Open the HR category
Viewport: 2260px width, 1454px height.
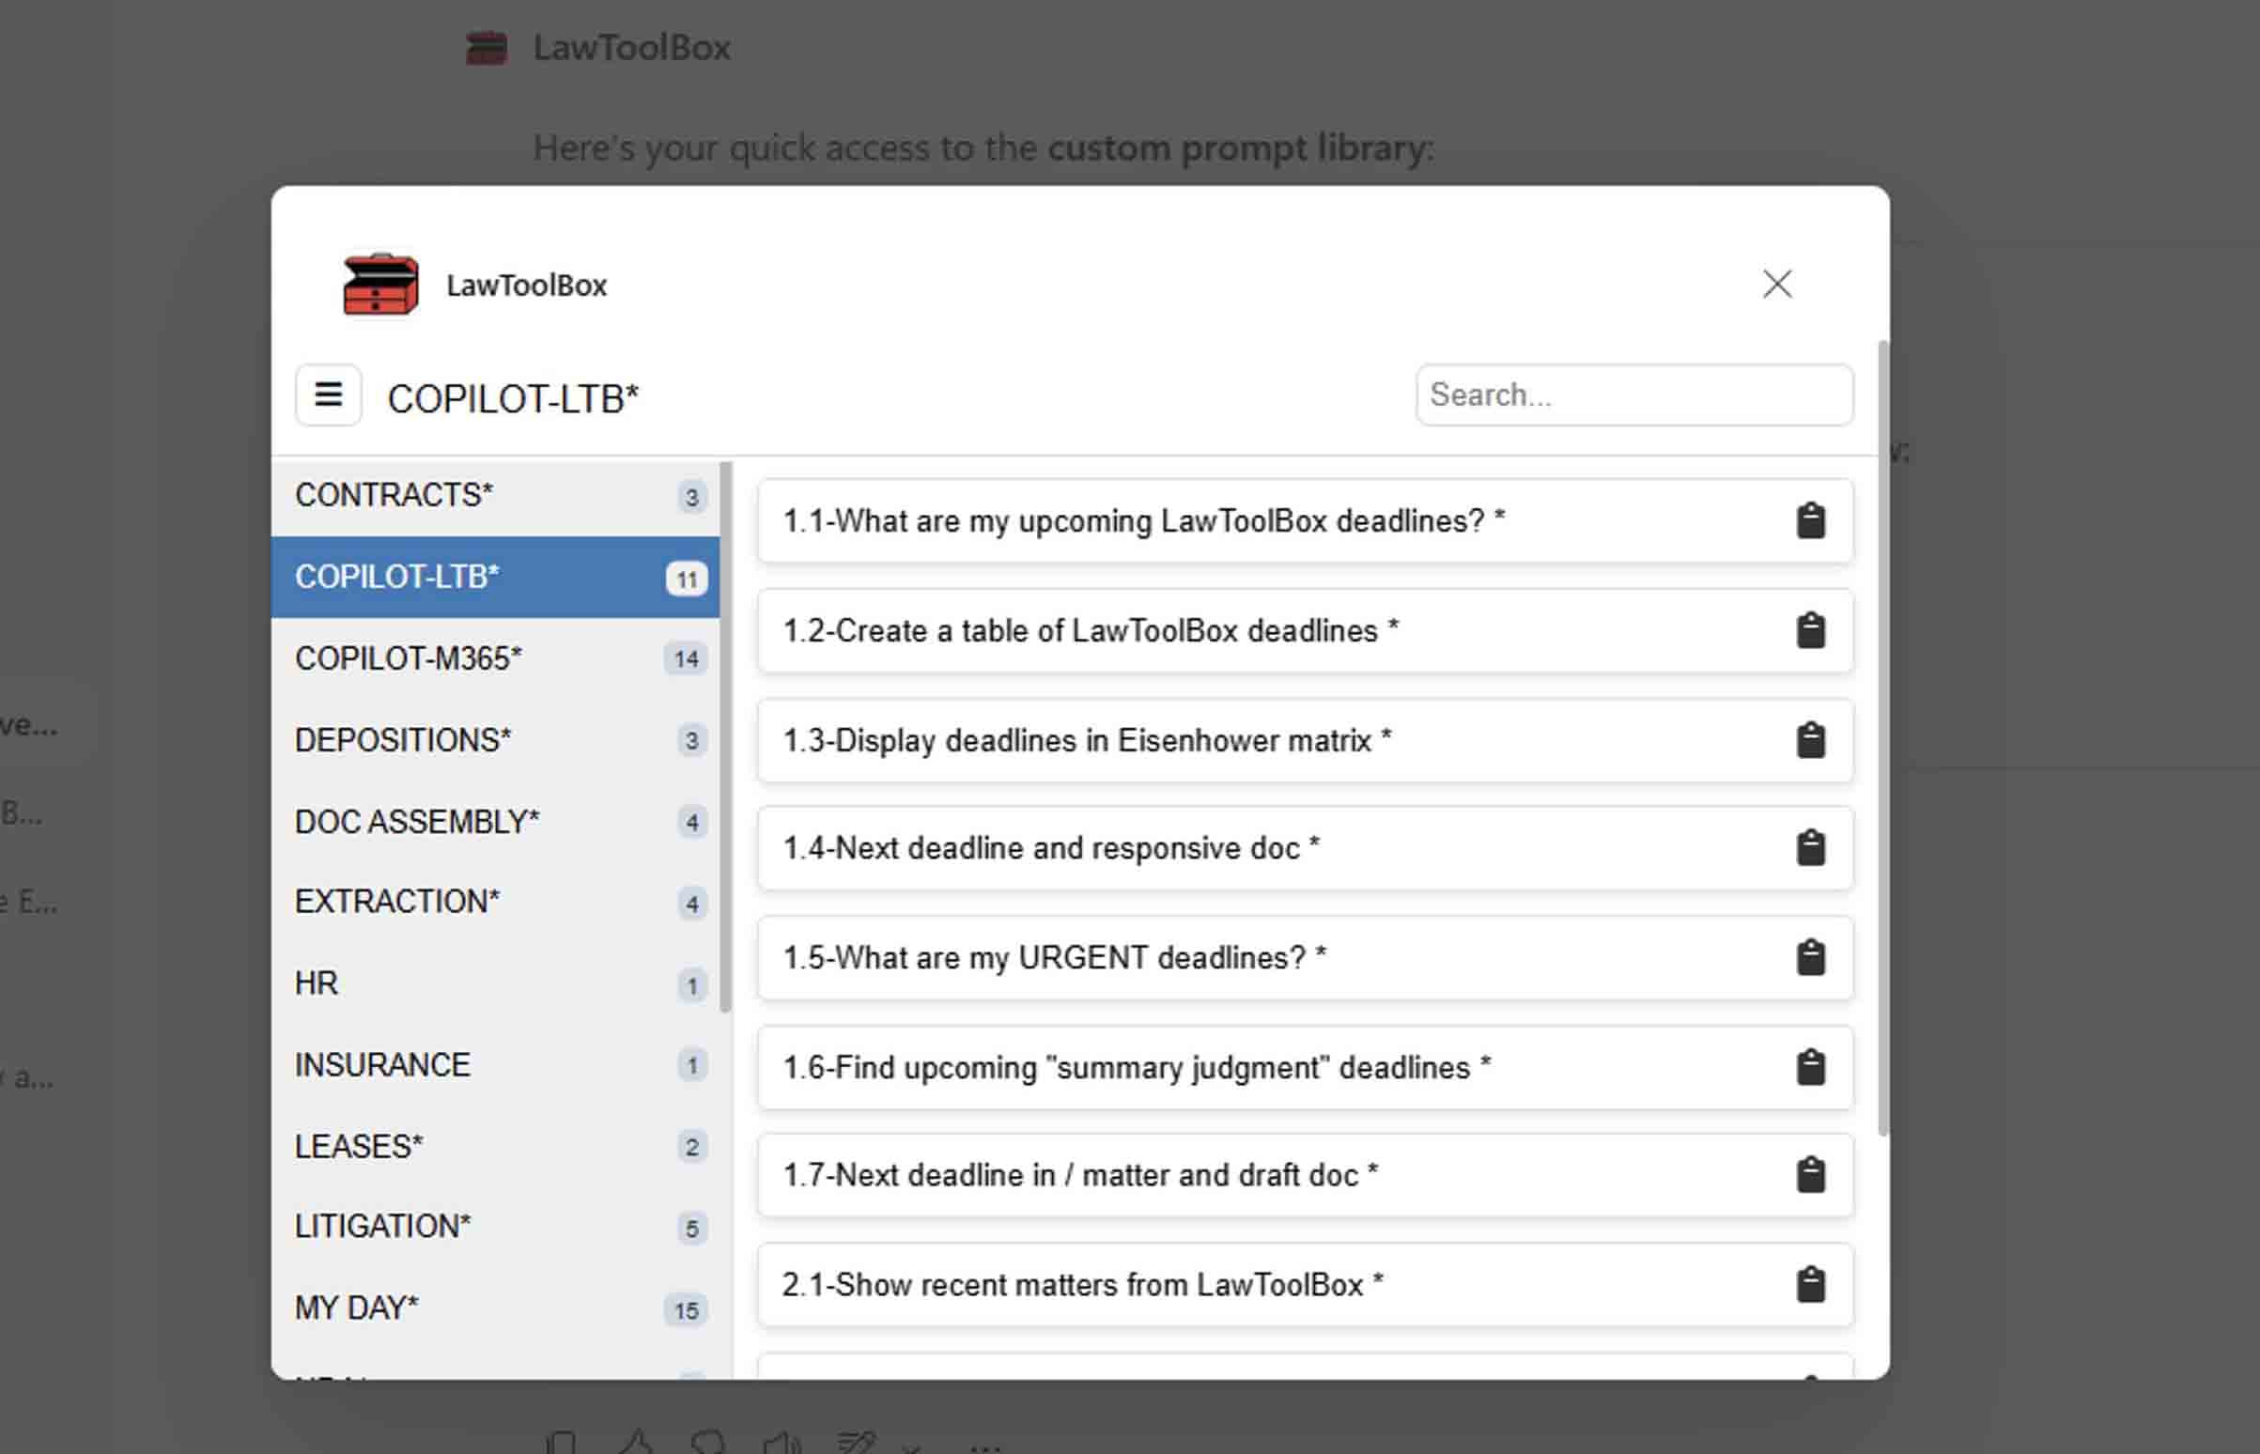[495, 983]
